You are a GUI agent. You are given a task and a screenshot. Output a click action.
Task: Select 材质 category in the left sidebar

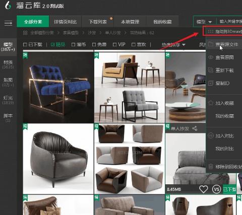point(8,64)
